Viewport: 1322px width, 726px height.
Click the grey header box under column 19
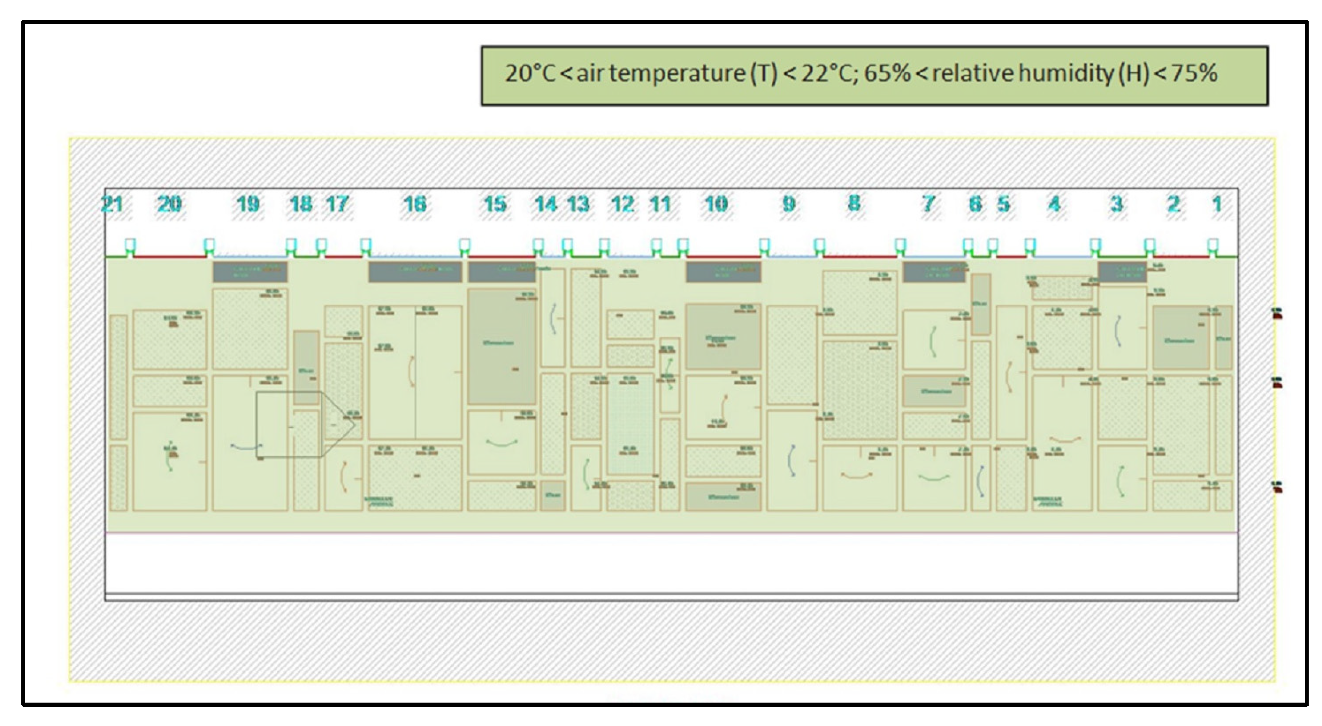coord(250,272)
